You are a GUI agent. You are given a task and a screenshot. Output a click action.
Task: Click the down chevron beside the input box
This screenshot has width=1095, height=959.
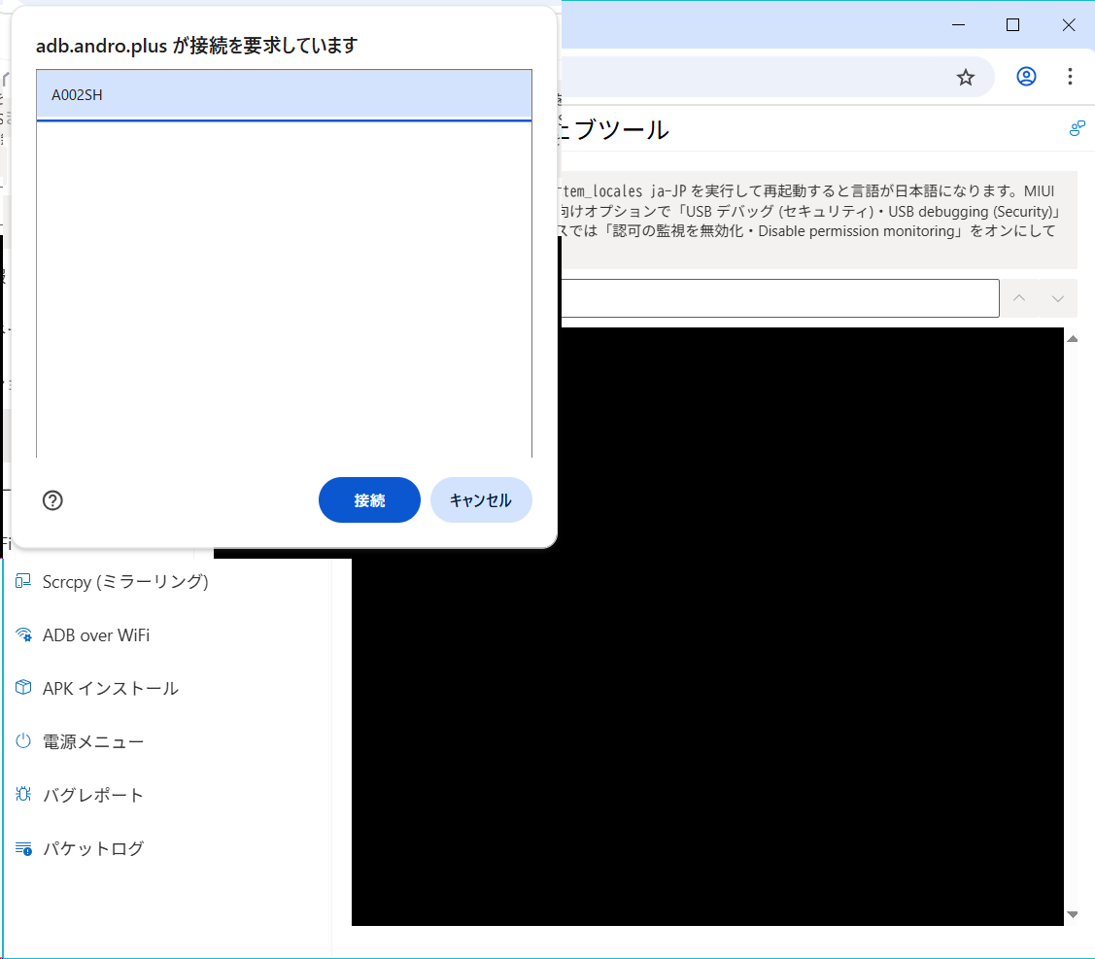[1058, 298]
